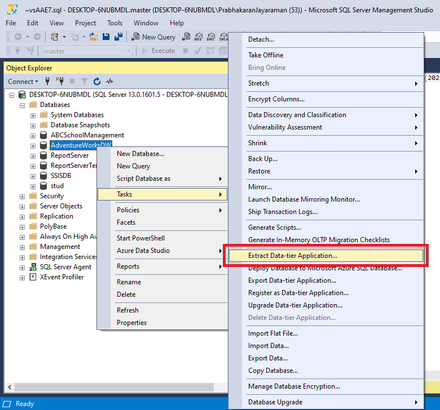The width and height of the screenshot is (440, 410).
Task: Click the Connect plug icon in the Object Explorer toolbar
Action: (x=47, y=81)
